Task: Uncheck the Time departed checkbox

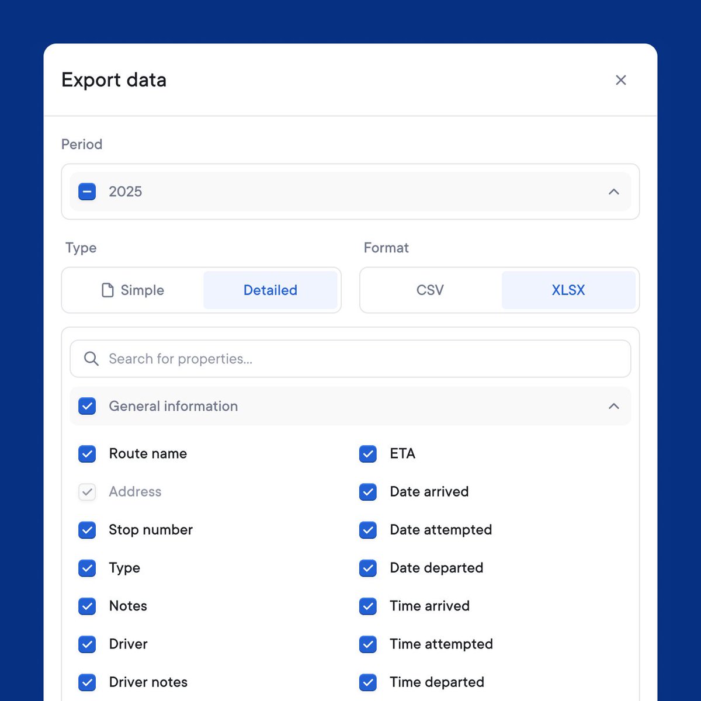Action: pos(368,682)
